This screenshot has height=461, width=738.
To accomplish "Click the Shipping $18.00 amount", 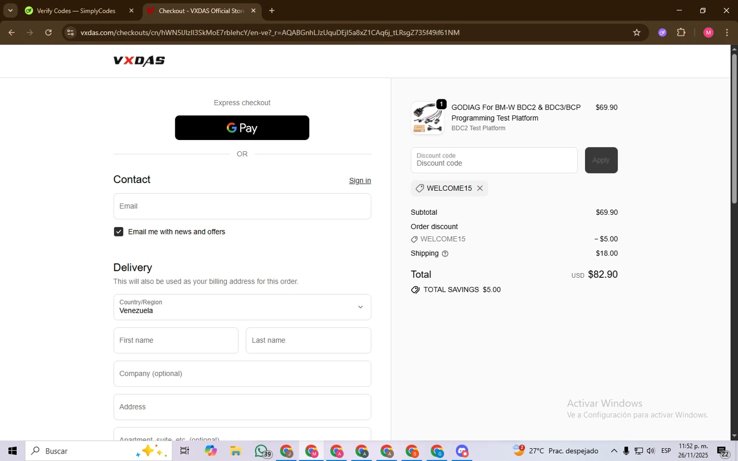I will 607,254.
